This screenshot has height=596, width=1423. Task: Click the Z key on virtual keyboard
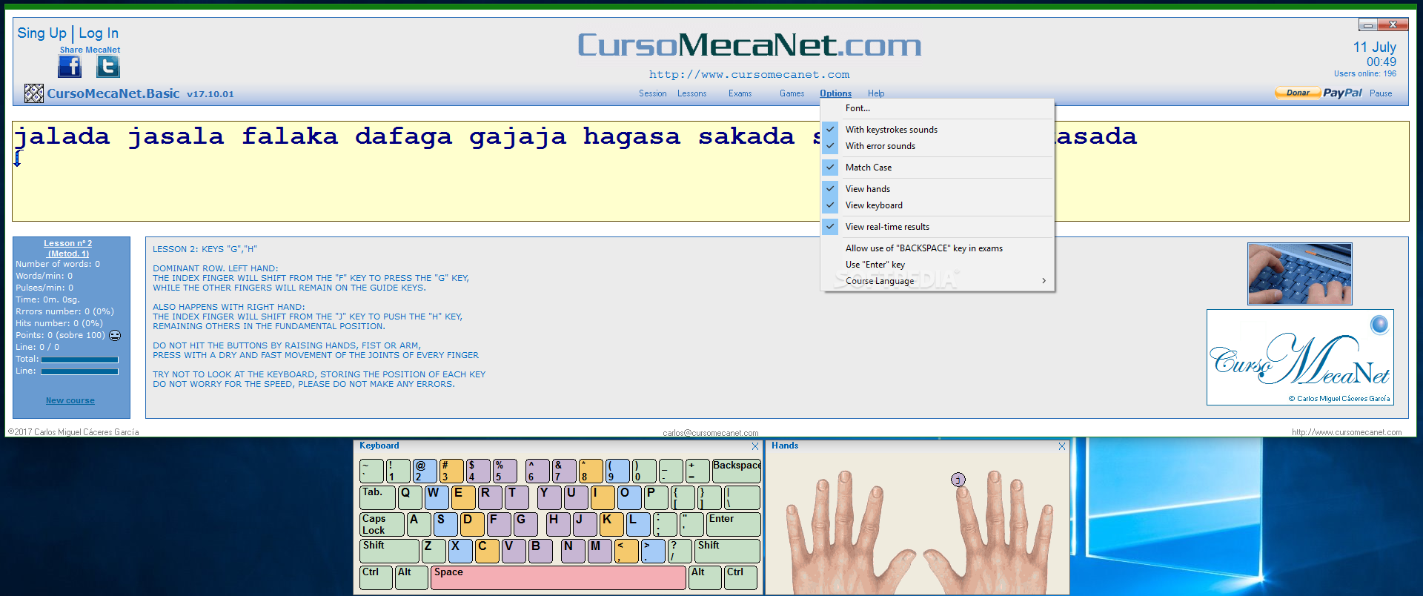coord(434,551)
